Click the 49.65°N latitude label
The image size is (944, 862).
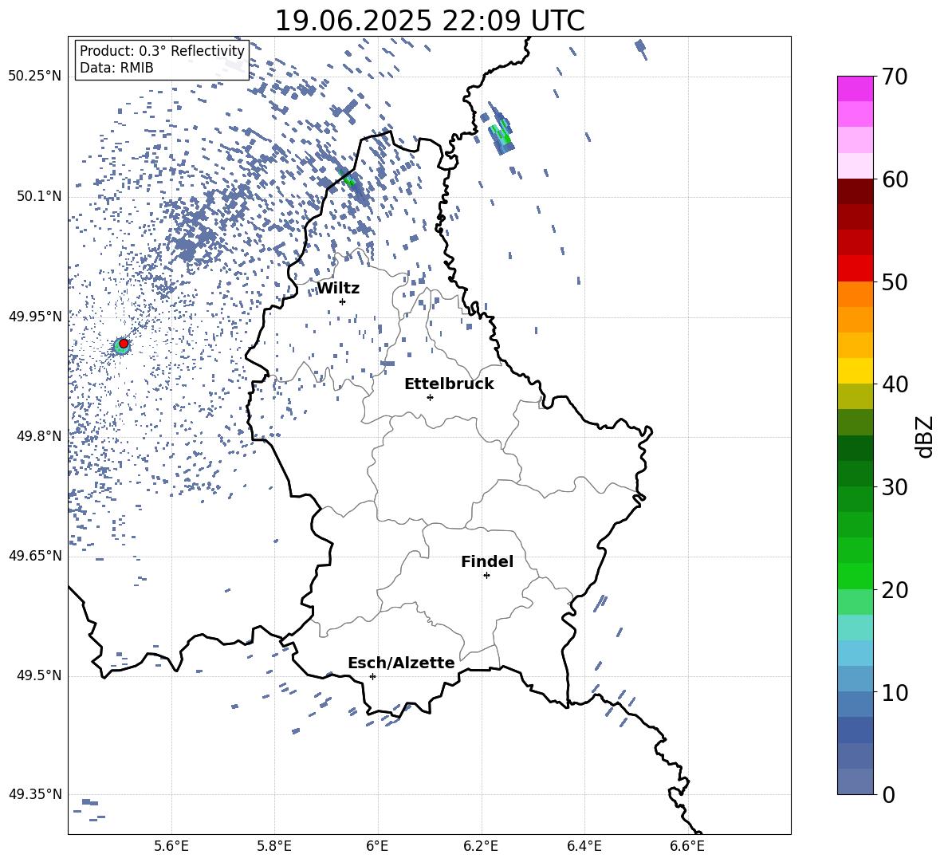click(x=35, y=556)
